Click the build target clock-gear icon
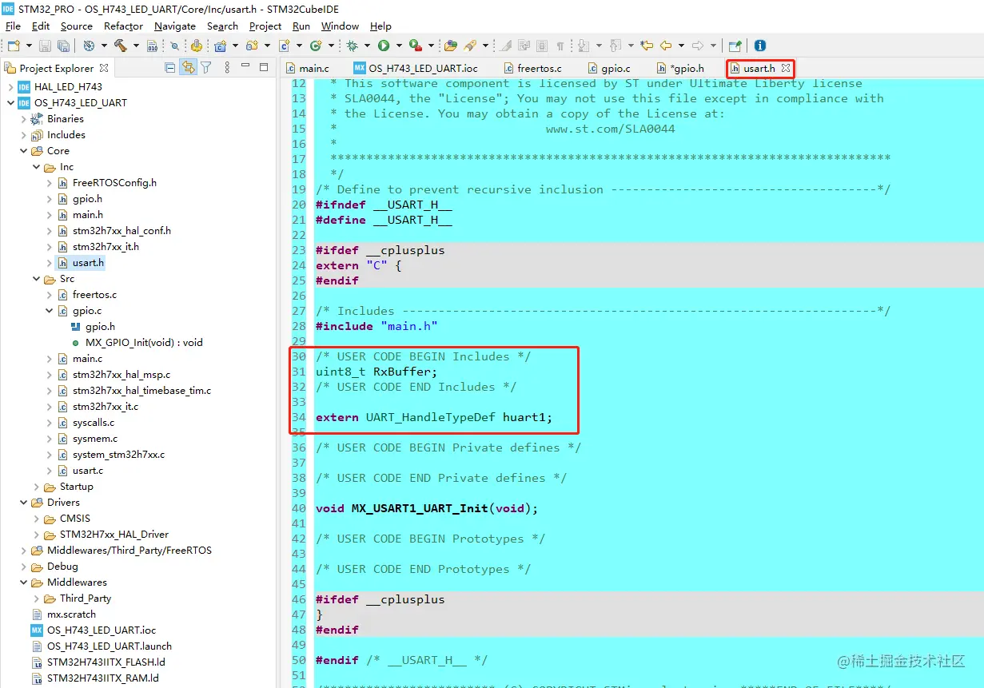This screenshot has width=984, height=688. (89, 46)
